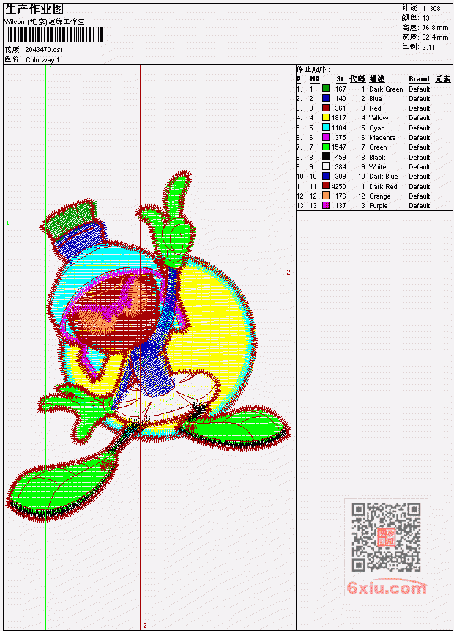Click the Green color swatch in row 7
The width and height of the screenshot is (454, 631).
click(326, 147)
